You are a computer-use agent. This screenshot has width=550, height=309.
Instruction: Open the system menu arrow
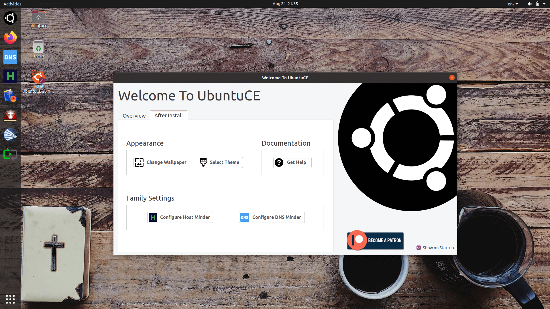click(544, 4)
